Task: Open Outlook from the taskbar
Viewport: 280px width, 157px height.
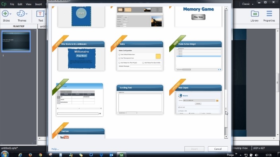Action: [x=112, y=155]
